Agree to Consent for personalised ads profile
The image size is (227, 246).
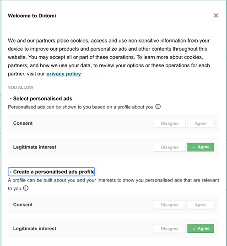click(x=200, y=205)
